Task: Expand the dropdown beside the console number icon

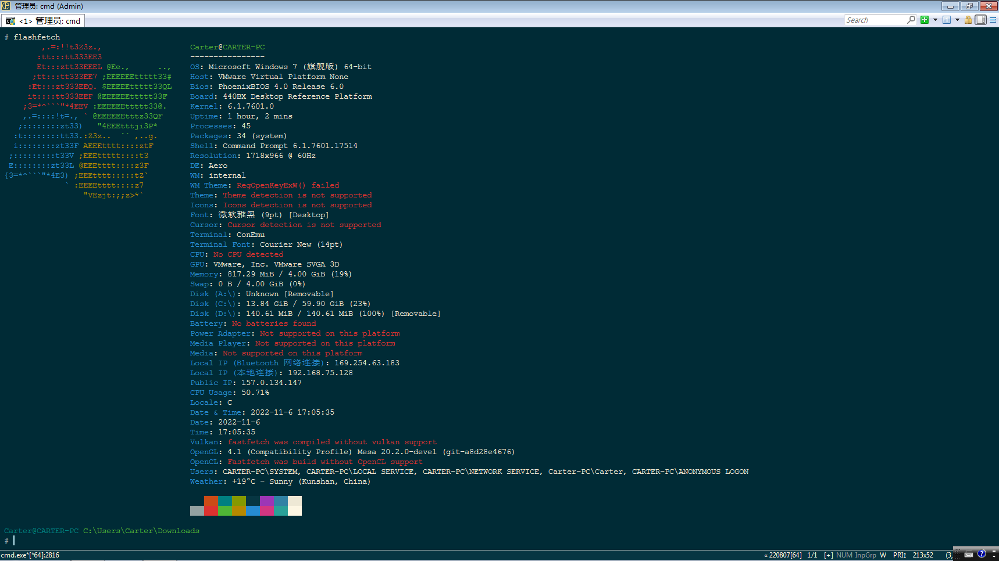Action: click(x=957, y=20)
